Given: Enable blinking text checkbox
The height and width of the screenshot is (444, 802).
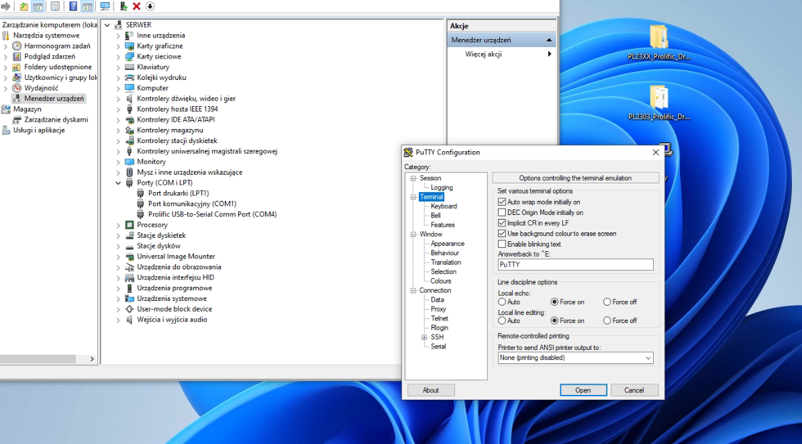Looking at the screenshot, I should tap(502, 245).
